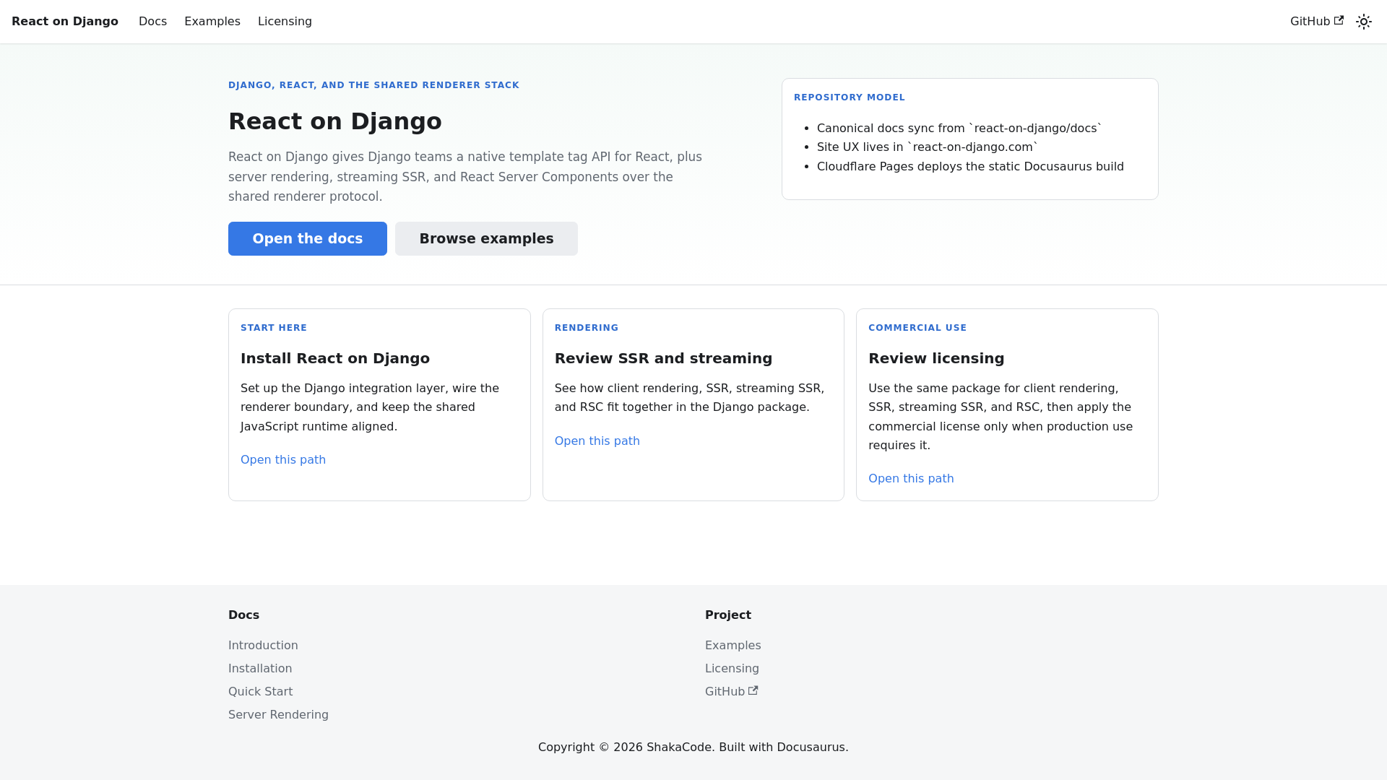Open the Installation footer link

[260, 669]
